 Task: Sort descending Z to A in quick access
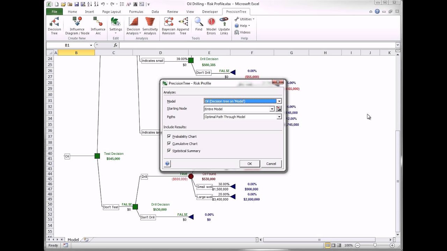[x=96, y=4]
